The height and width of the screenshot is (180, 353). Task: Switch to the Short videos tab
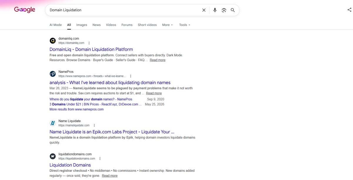tap(147, 25)
